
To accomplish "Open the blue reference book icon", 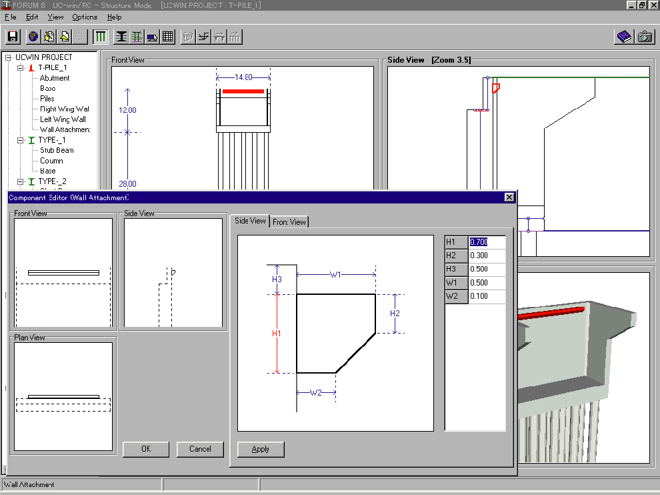I will coord(624,37).
